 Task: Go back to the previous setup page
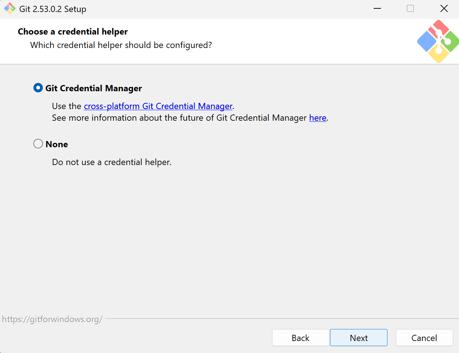[x=300, y=338]
